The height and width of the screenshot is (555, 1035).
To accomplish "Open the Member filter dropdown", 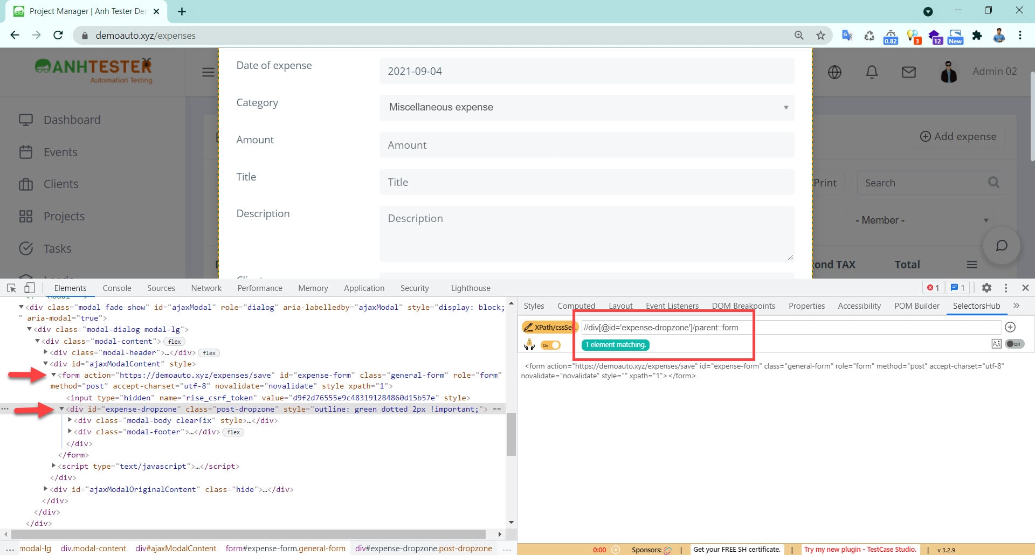I will coord(921,220).
